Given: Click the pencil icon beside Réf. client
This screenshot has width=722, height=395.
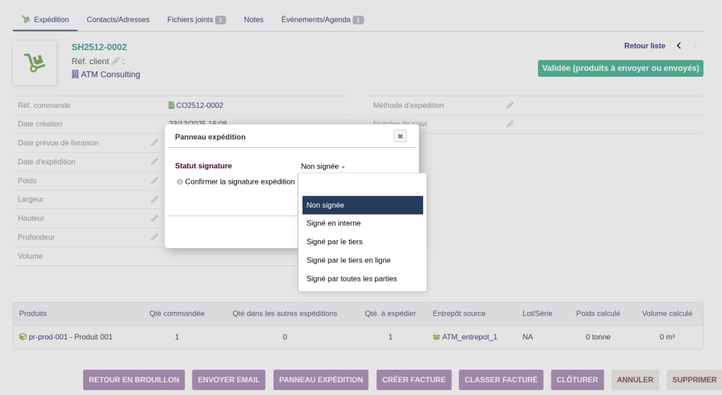Looking at the screenshot, I should pyautogui.click(x=116, y=61).
